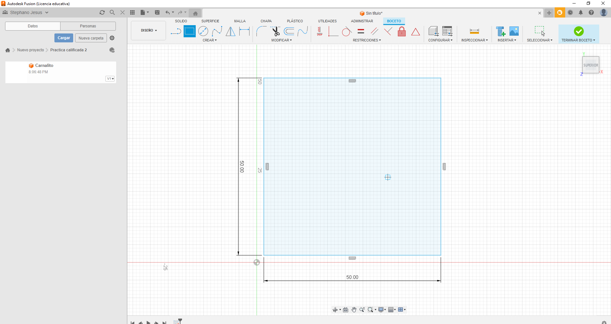Viewport: 611px width, 324px height.
Task: Expand the RESTRICCIONES menu
Action: [367, 40]
